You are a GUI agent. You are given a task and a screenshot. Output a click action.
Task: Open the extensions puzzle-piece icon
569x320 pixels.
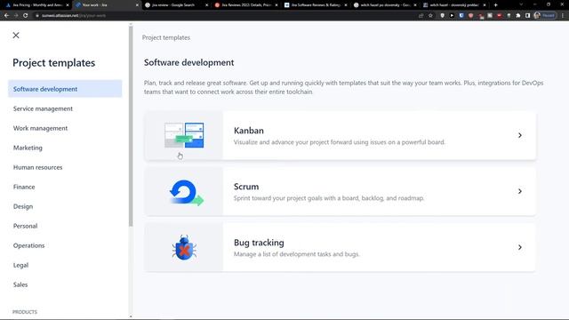click(x=518, y=16)
